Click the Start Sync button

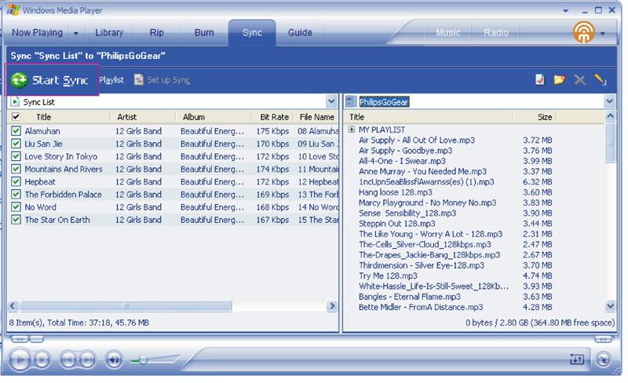(49, 80)
